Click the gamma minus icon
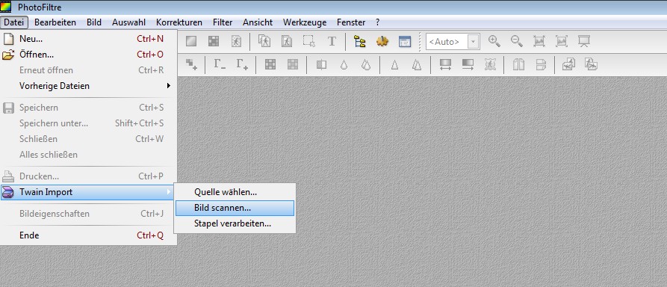 click(x=220, y=65)
